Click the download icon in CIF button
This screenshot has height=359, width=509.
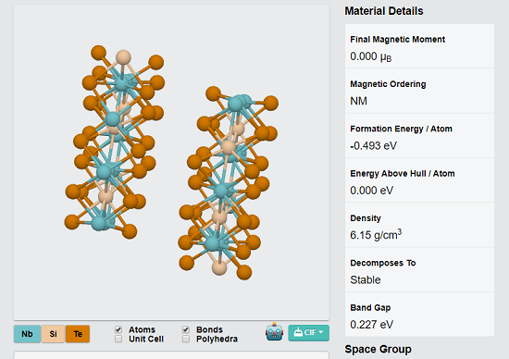click(x=298, y=332)
